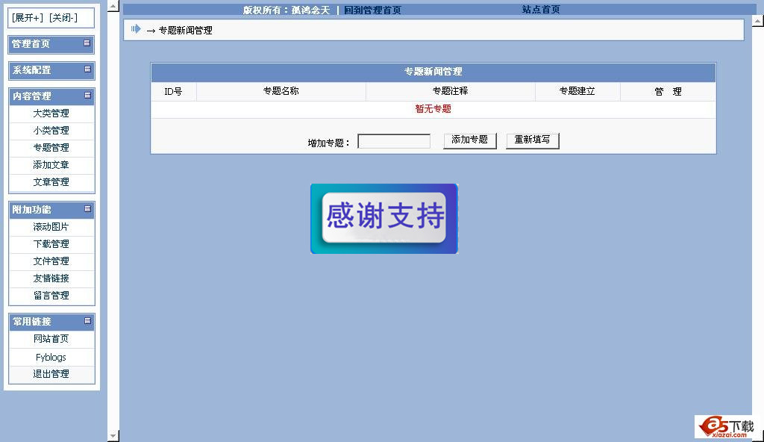Open 友情链接 management
764x442 pixels.
coord(51,278)
